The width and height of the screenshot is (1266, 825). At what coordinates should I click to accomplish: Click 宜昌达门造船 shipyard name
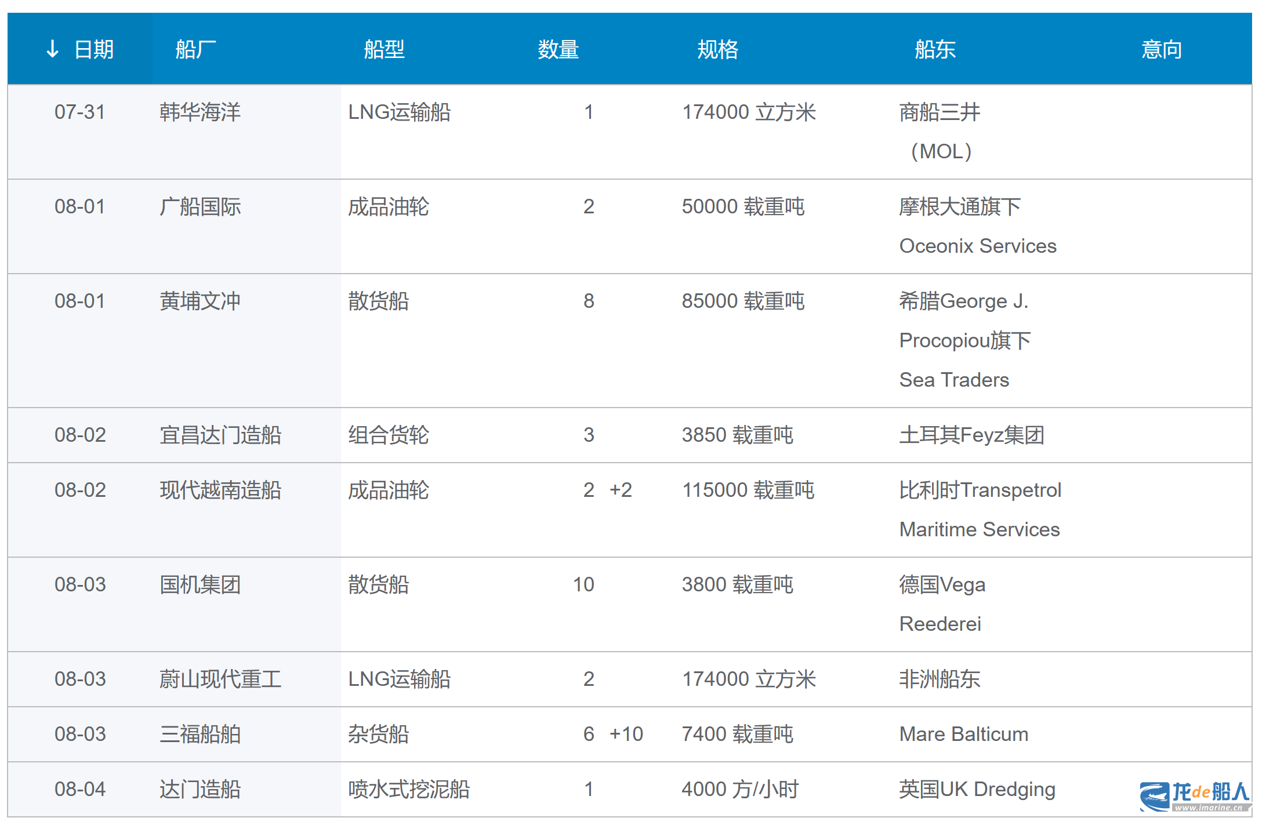pyautogui.click(x=220, y=435)
